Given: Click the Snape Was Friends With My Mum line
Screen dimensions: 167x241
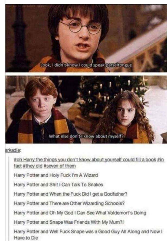Looking at the screenshot, I should [x=69, y=222].
